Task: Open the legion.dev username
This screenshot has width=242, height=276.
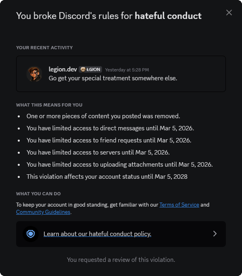Action: [x=63, y=69]
